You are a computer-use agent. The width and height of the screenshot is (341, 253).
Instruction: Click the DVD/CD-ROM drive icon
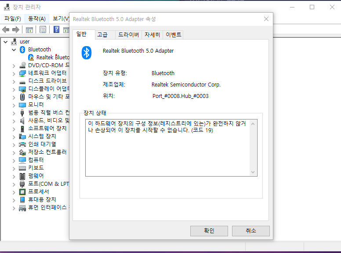tap(22, 65)
